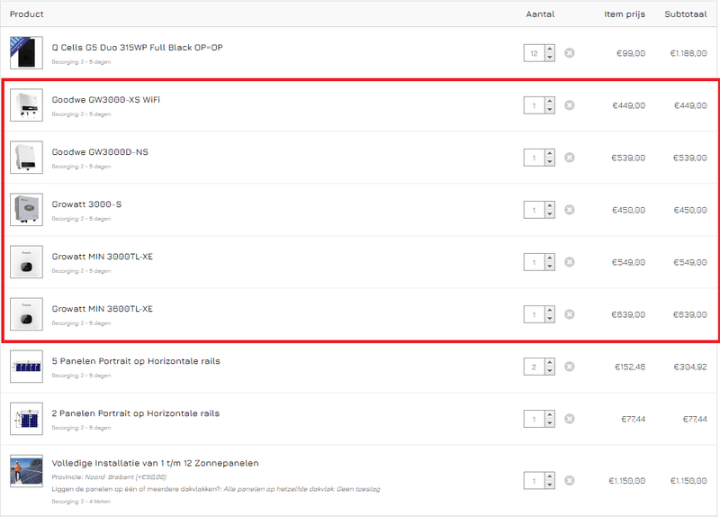The width and height of the screenshot is (720, 517).
Task: Open 2 Panelen Portrait rails thumbnail
Action: (x=27, y=419)
